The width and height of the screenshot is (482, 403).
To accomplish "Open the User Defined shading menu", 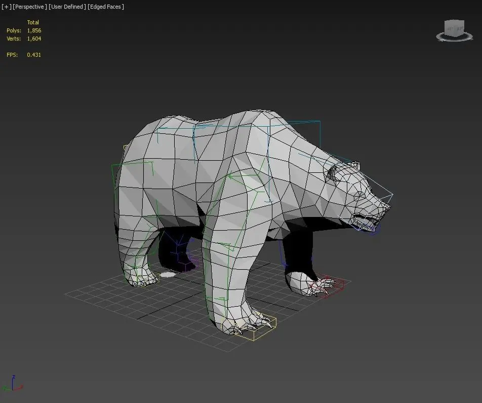I will [67, 7].
